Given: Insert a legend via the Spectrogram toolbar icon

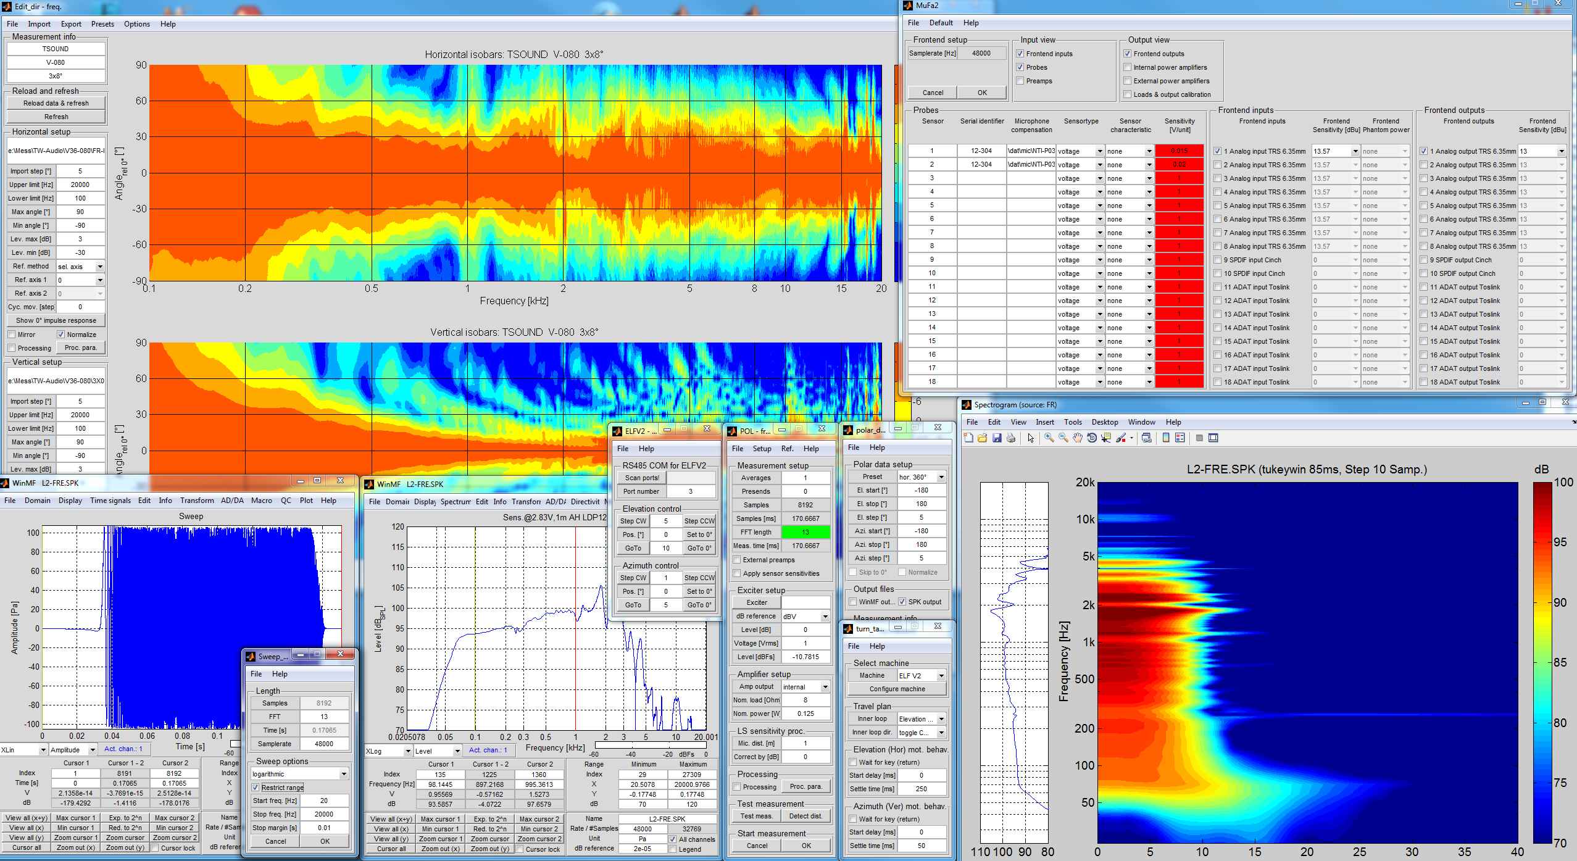Looking at the screenshot, I should point(1180,438).
